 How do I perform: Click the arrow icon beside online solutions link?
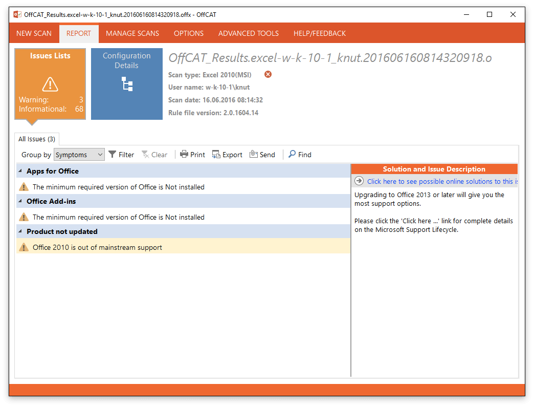[x=359, y=181]
